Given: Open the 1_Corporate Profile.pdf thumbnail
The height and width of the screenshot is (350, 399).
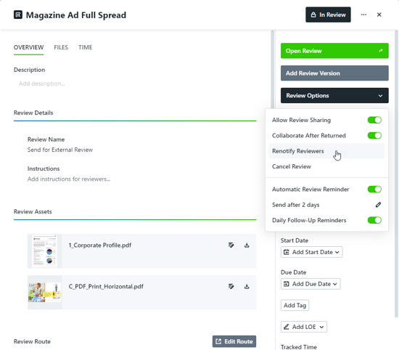Looking at the screenshot, I should coord(44,251).
